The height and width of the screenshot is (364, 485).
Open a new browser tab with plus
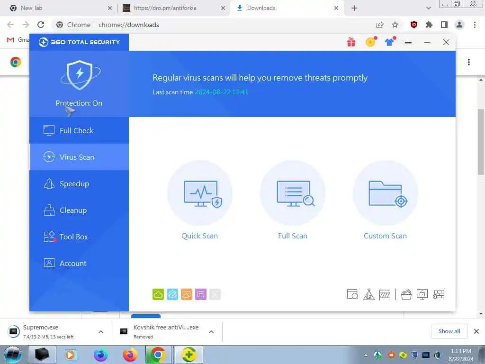354,8
